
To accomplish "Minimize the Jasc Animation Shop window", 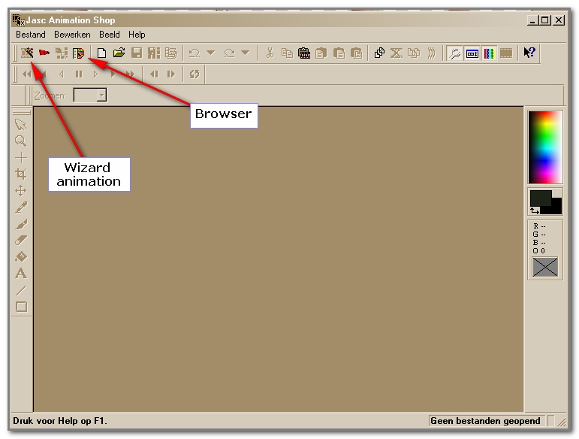I will point(533,20).
